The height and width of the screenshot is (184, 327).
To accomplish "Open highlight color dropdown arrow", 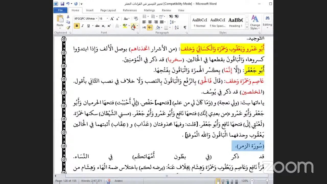I will coord(129,26).
